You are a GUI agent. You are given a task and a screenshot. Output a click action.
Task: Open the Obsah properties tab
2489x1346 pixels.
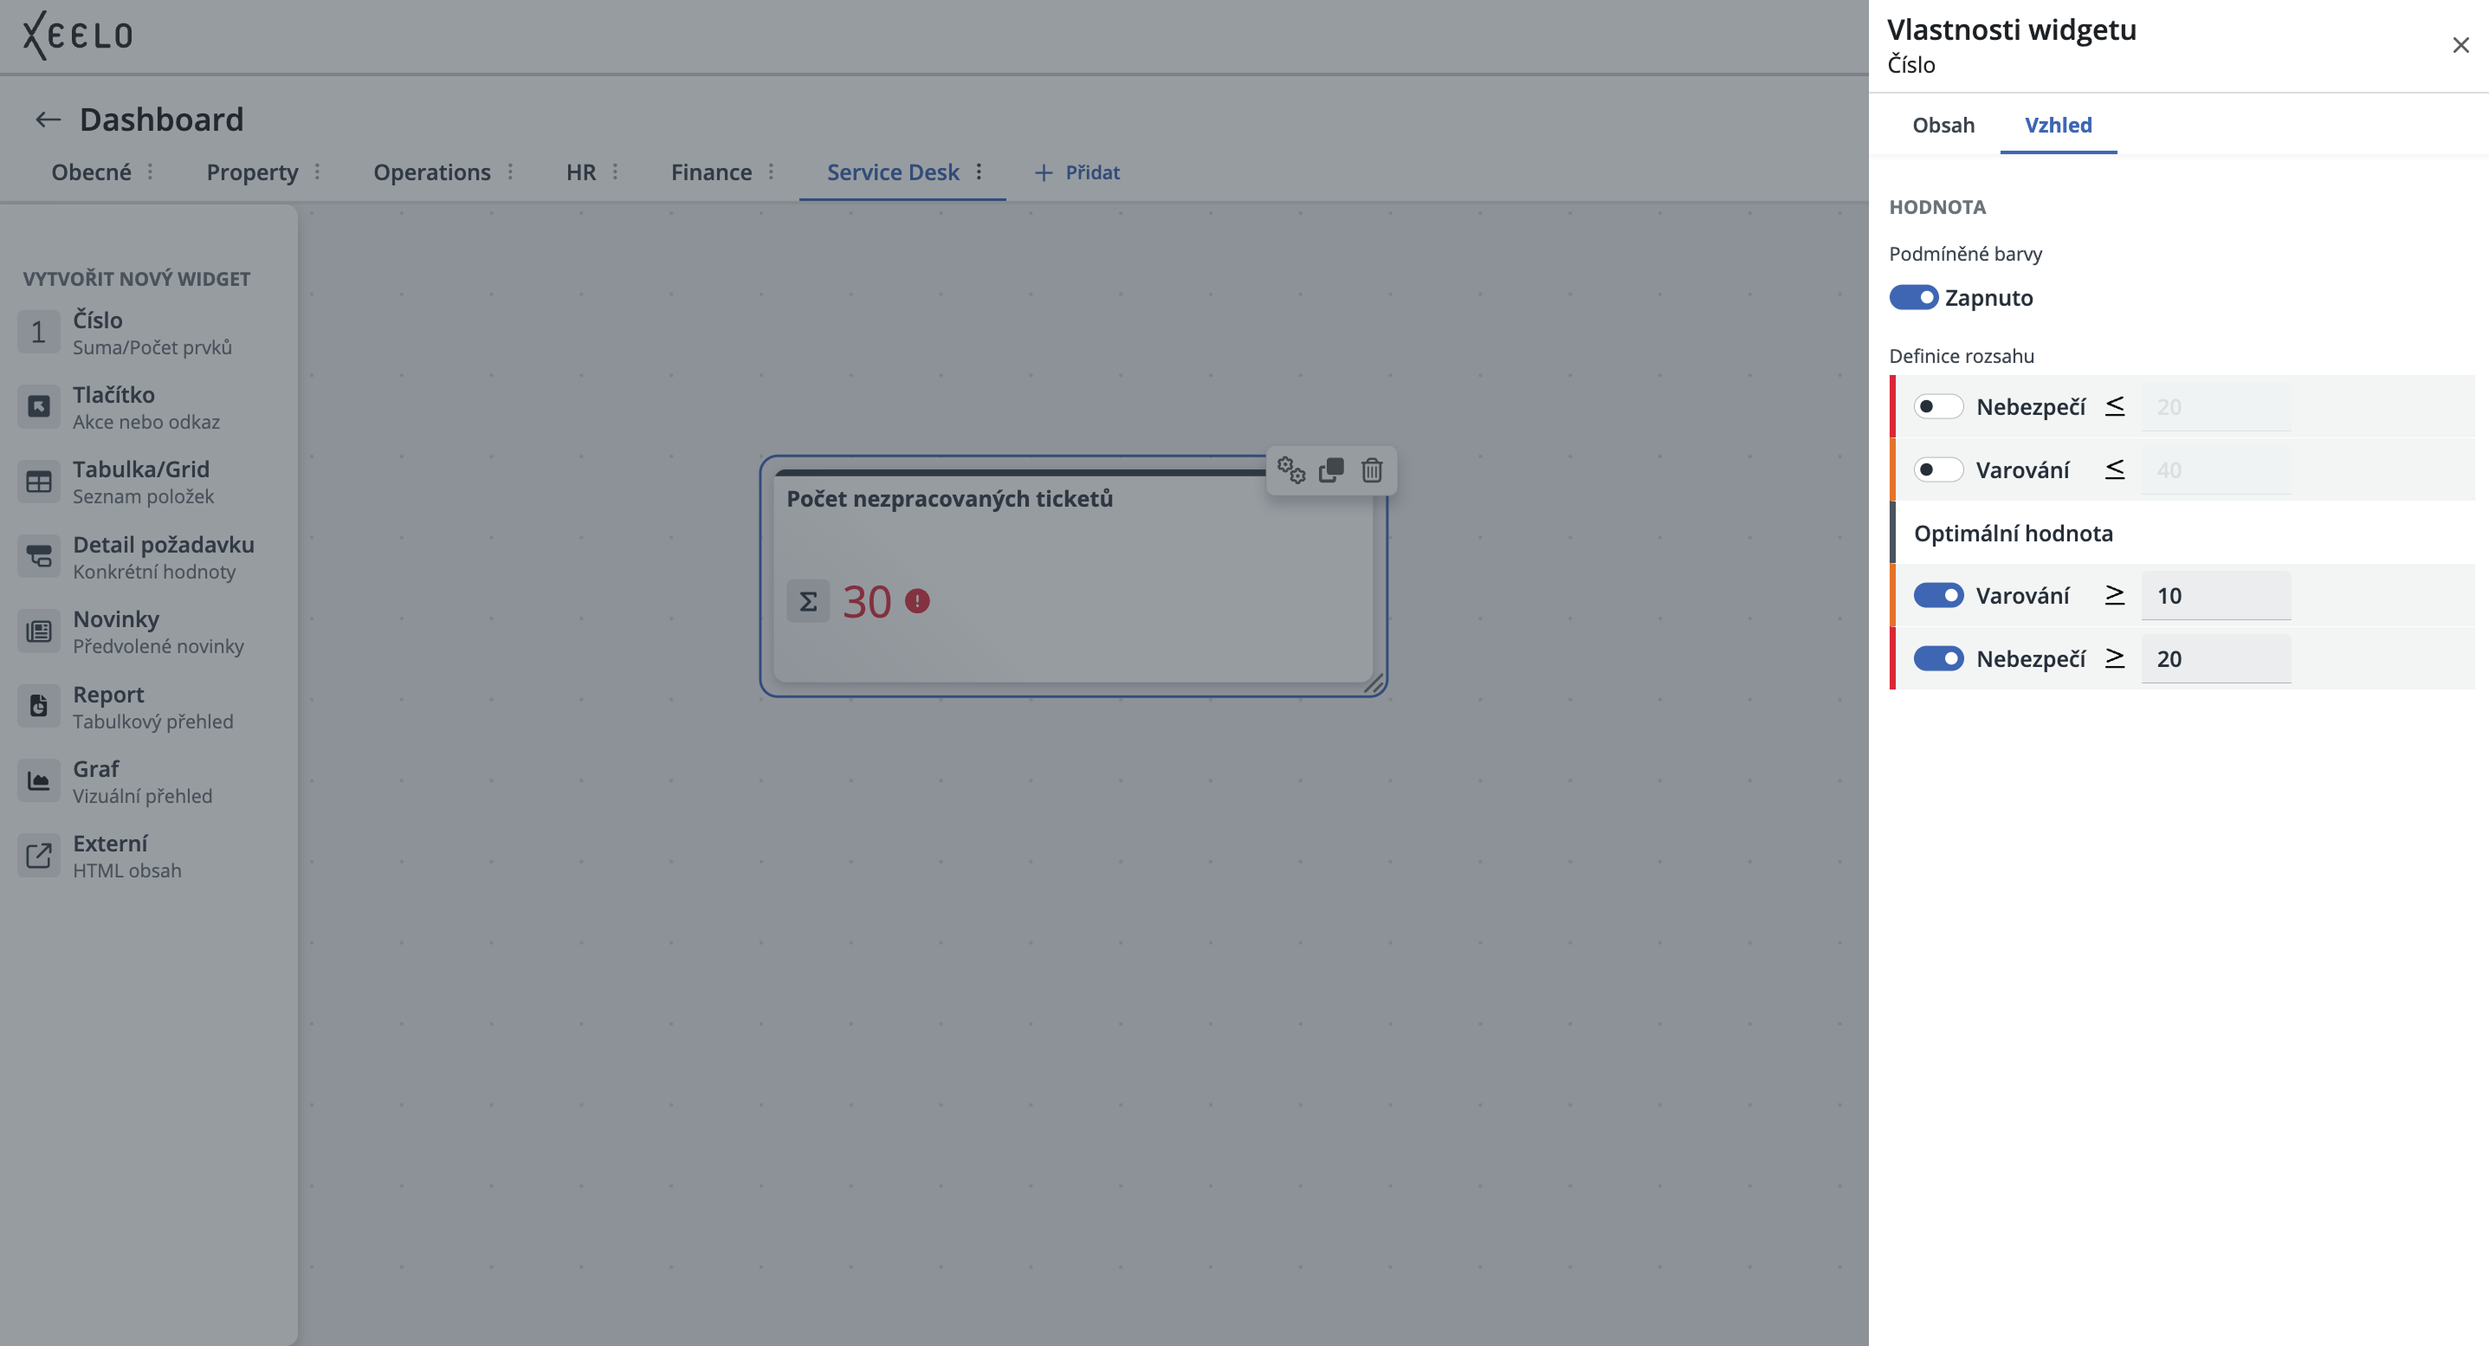[1943, 125]
